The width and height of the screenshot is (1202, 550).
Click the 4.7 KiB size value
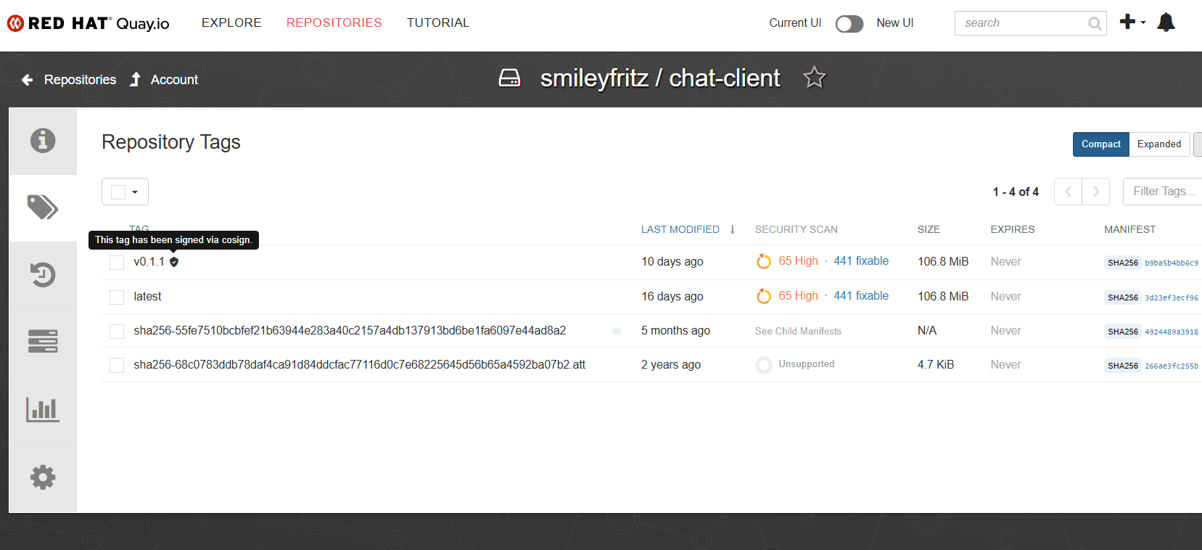pyautogui.click(x=936, y=365)
